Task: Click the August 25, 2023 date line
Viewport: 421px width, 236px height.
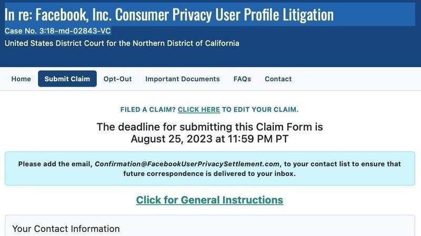Action: [209, 139]
